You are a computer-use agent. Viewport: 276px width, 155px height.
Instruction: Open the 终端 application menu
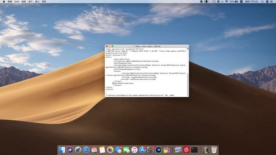click(x=10, y=2)
